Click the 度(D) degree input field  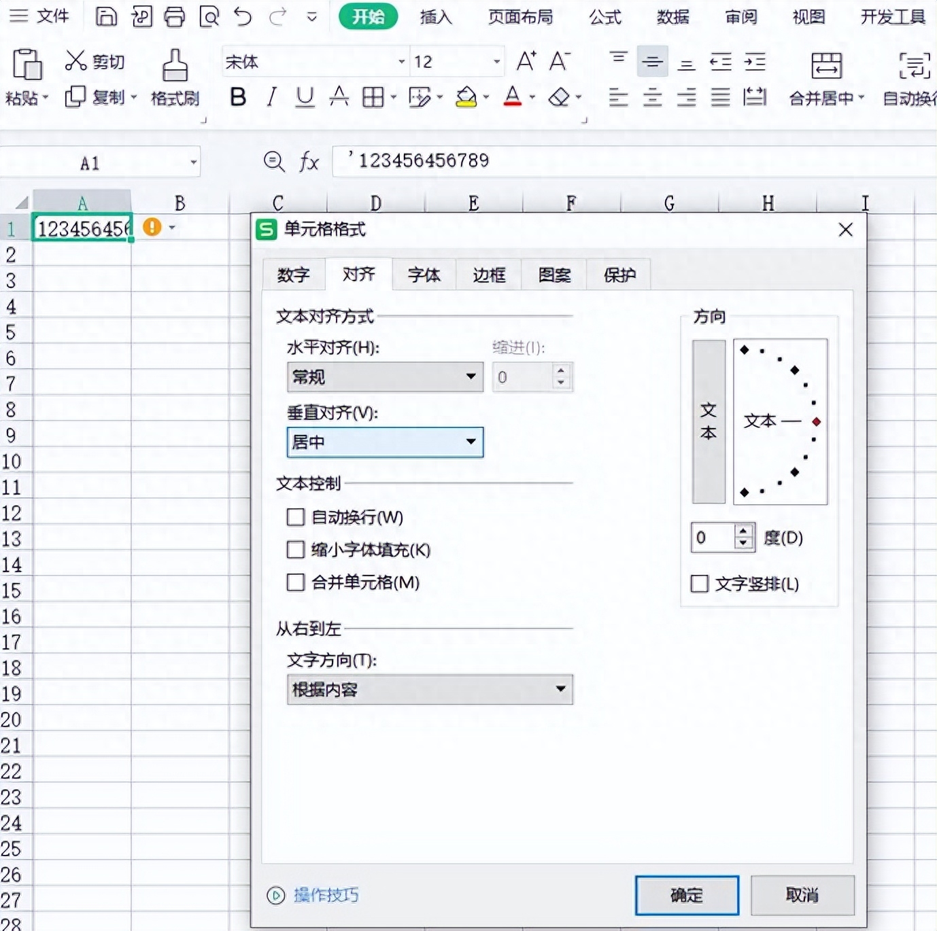coord(713,538)
